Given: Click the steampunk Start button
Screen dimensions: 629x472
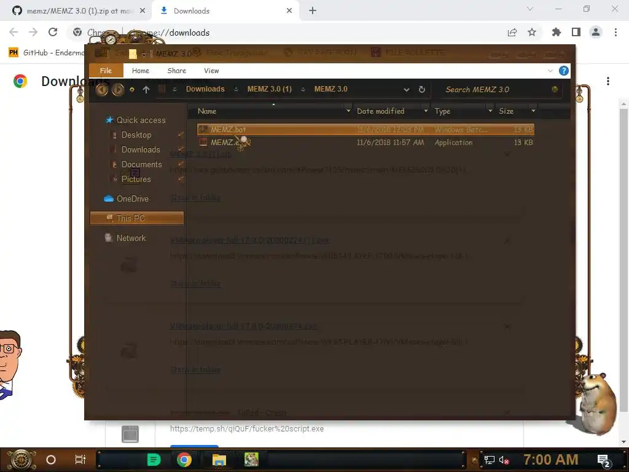Looking at the screenshot, I should coord(21,460).
